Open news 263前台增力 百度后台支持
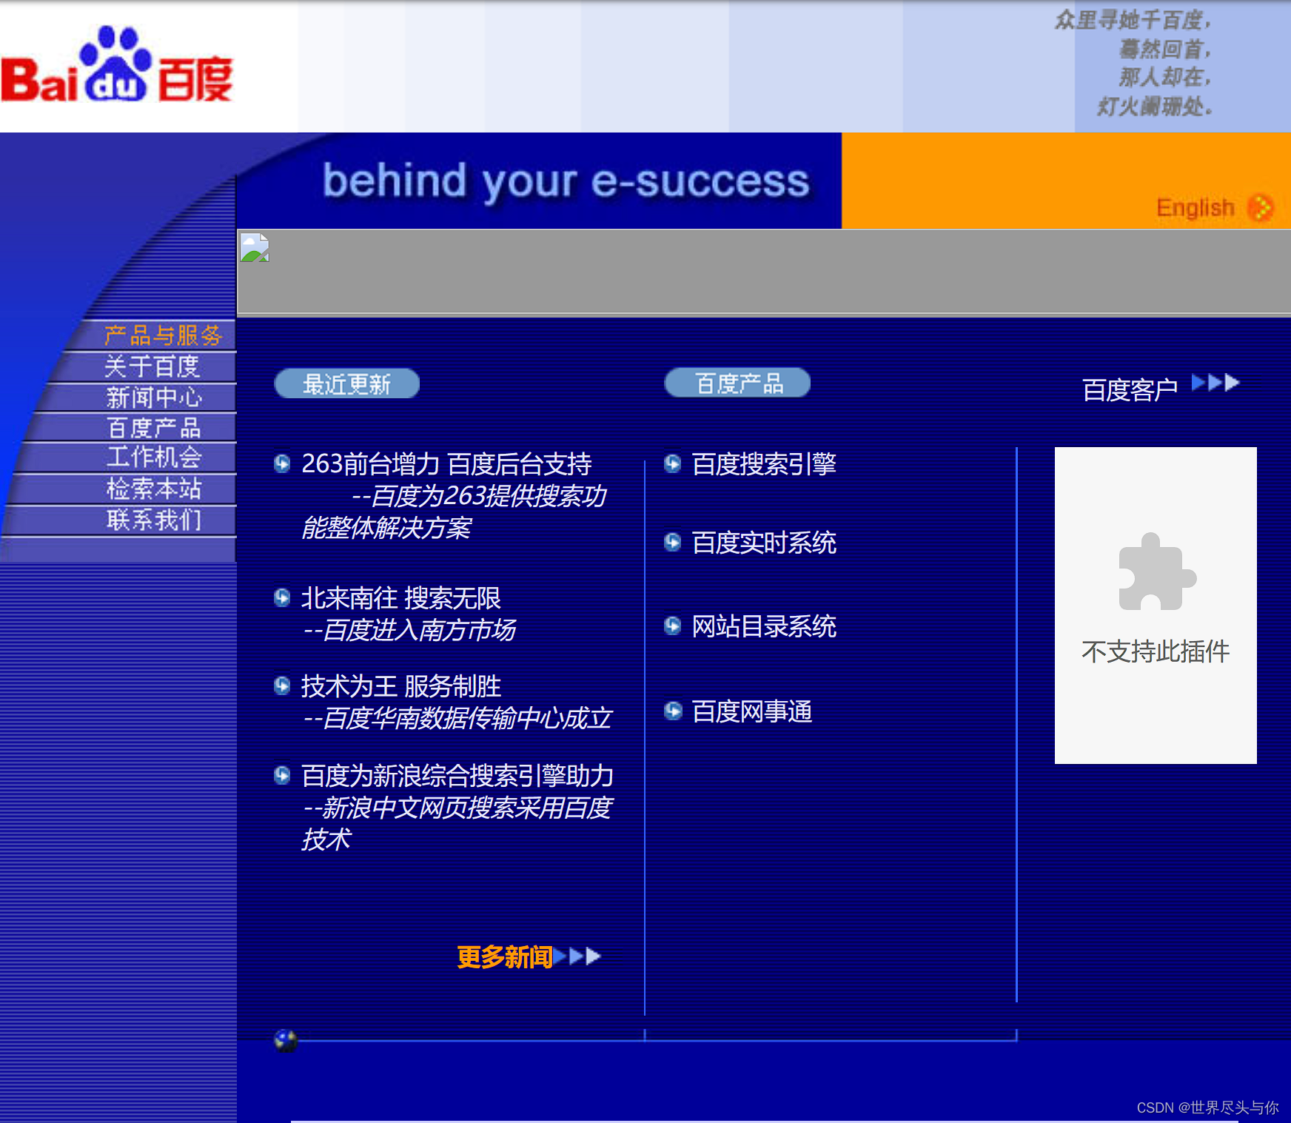The height and width of the screenshot is (1123, 1291). [446, 464]
